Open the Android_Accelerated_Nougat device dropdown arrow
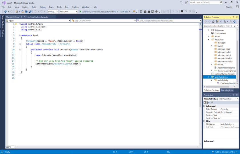240x154 pixels. point(129,11)
